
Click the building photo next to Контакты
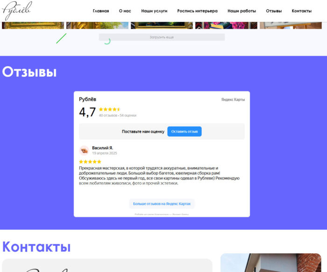click(271, 263)
